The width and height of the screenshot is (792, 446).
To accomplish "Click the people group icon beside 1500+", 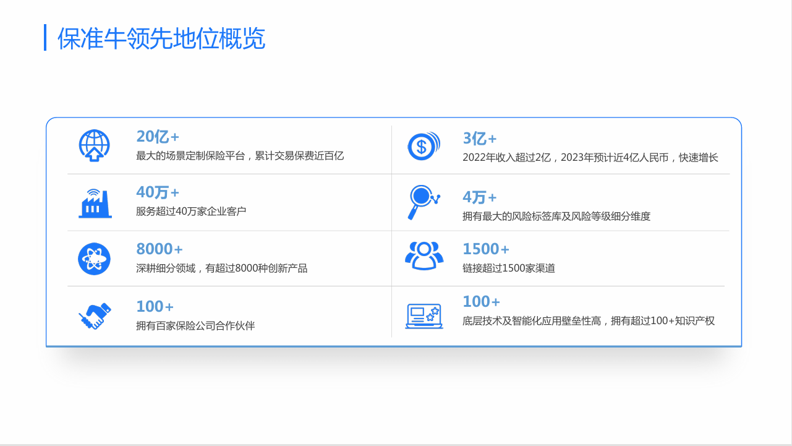I will [x=424, y=255].
